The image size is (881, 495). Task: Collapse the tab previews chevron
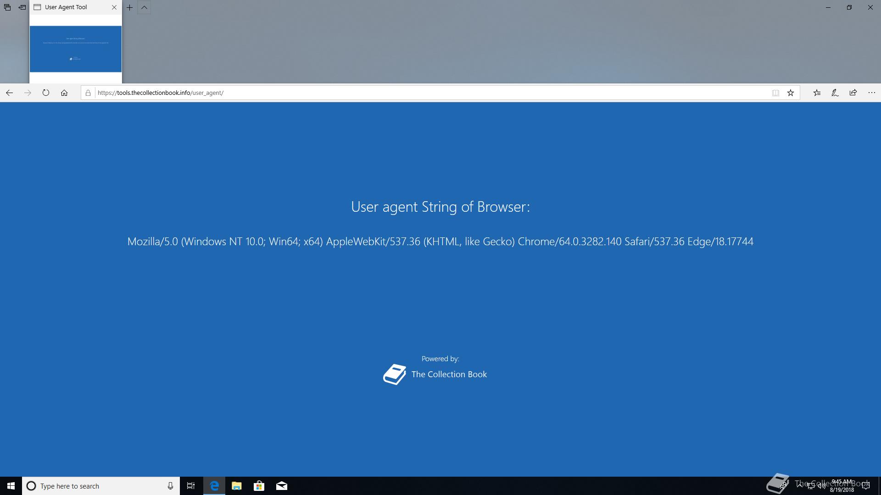(144, 7)
